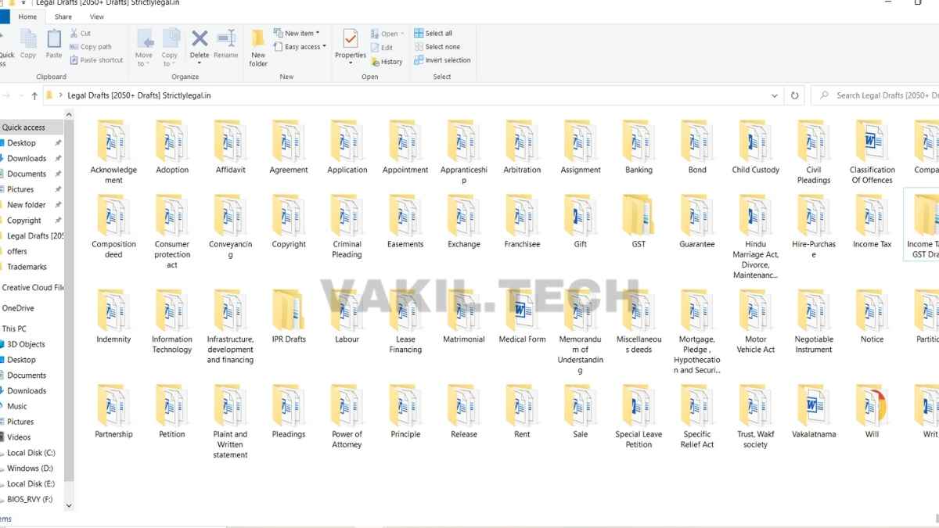
Task: Click the Paste shortcut icon
Action: (97, 59)
